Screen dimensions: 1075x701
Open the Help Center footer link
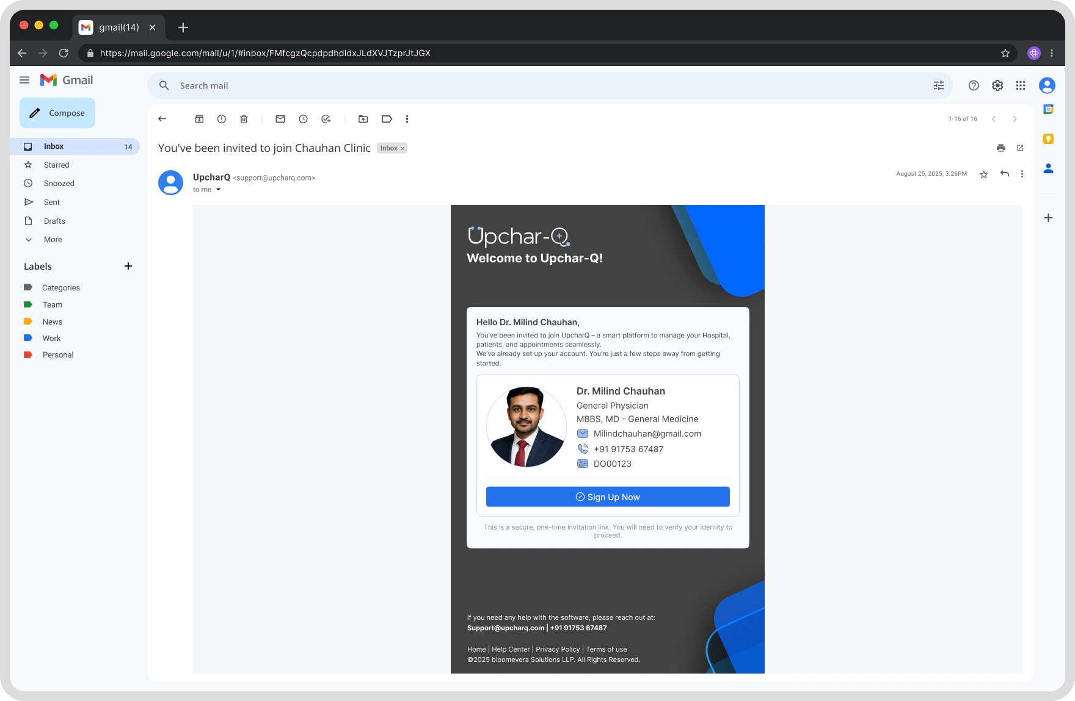coord(511,649)
